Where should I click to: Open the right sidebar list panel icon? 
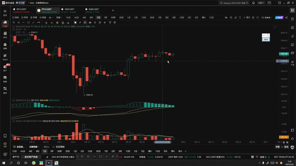click(292, 10)
